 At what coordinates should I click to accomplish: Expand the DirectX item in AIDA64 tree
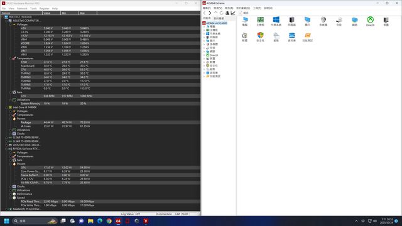pyautogui.click(x=204, y=55)
